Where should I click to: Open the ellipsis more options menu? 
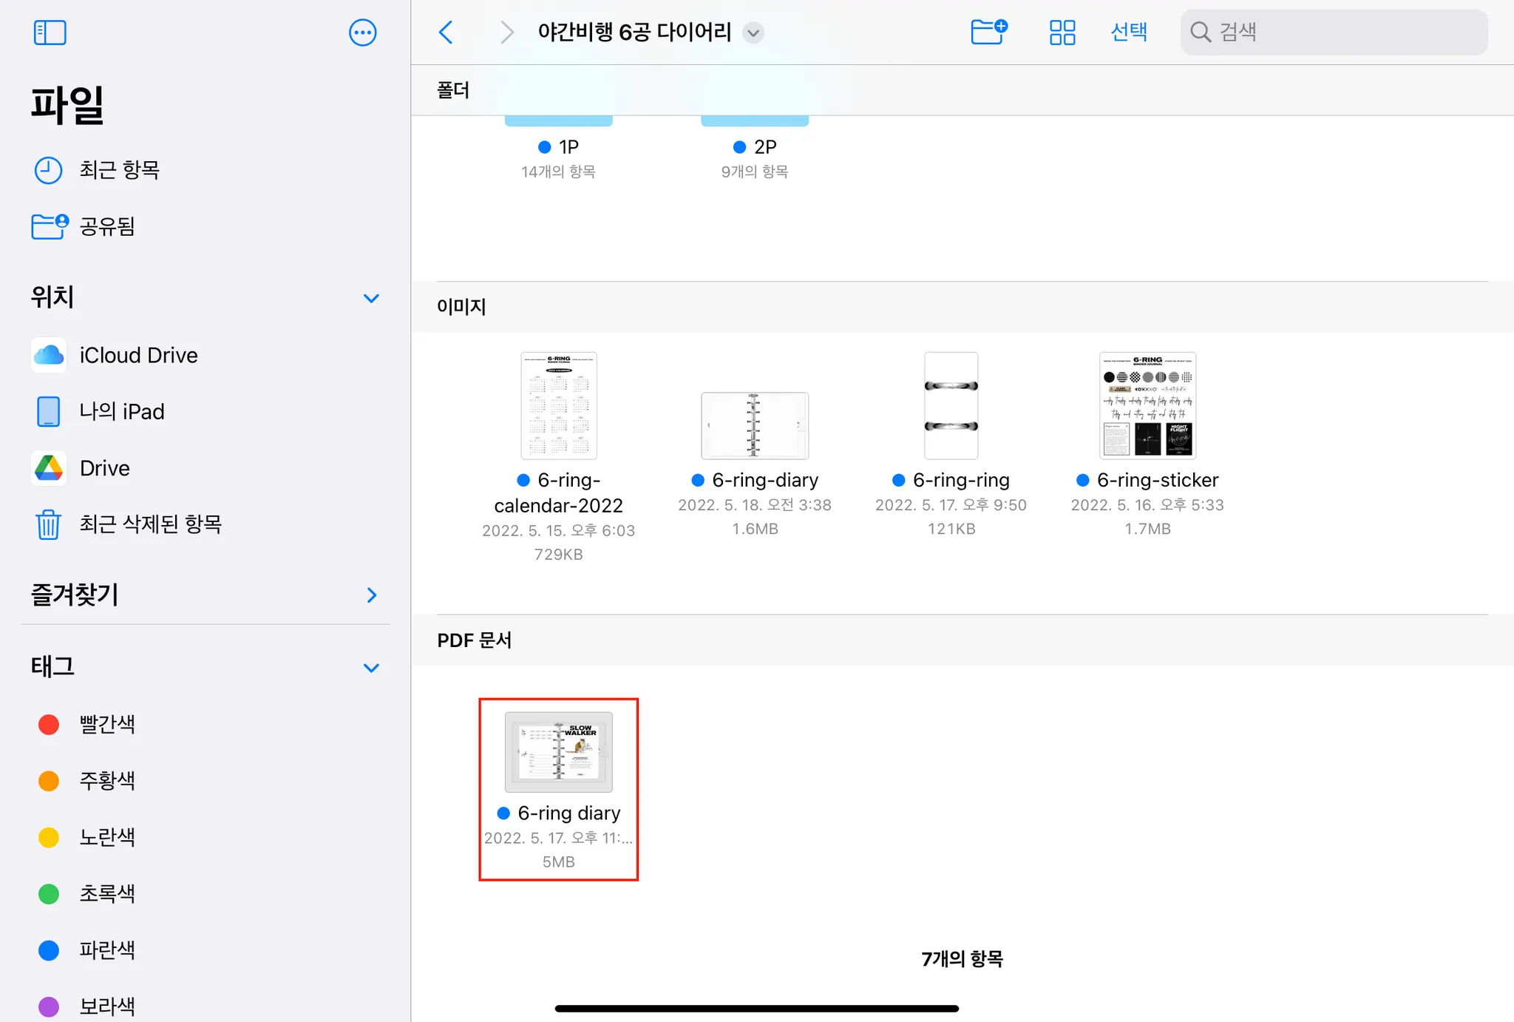point(362,33)
